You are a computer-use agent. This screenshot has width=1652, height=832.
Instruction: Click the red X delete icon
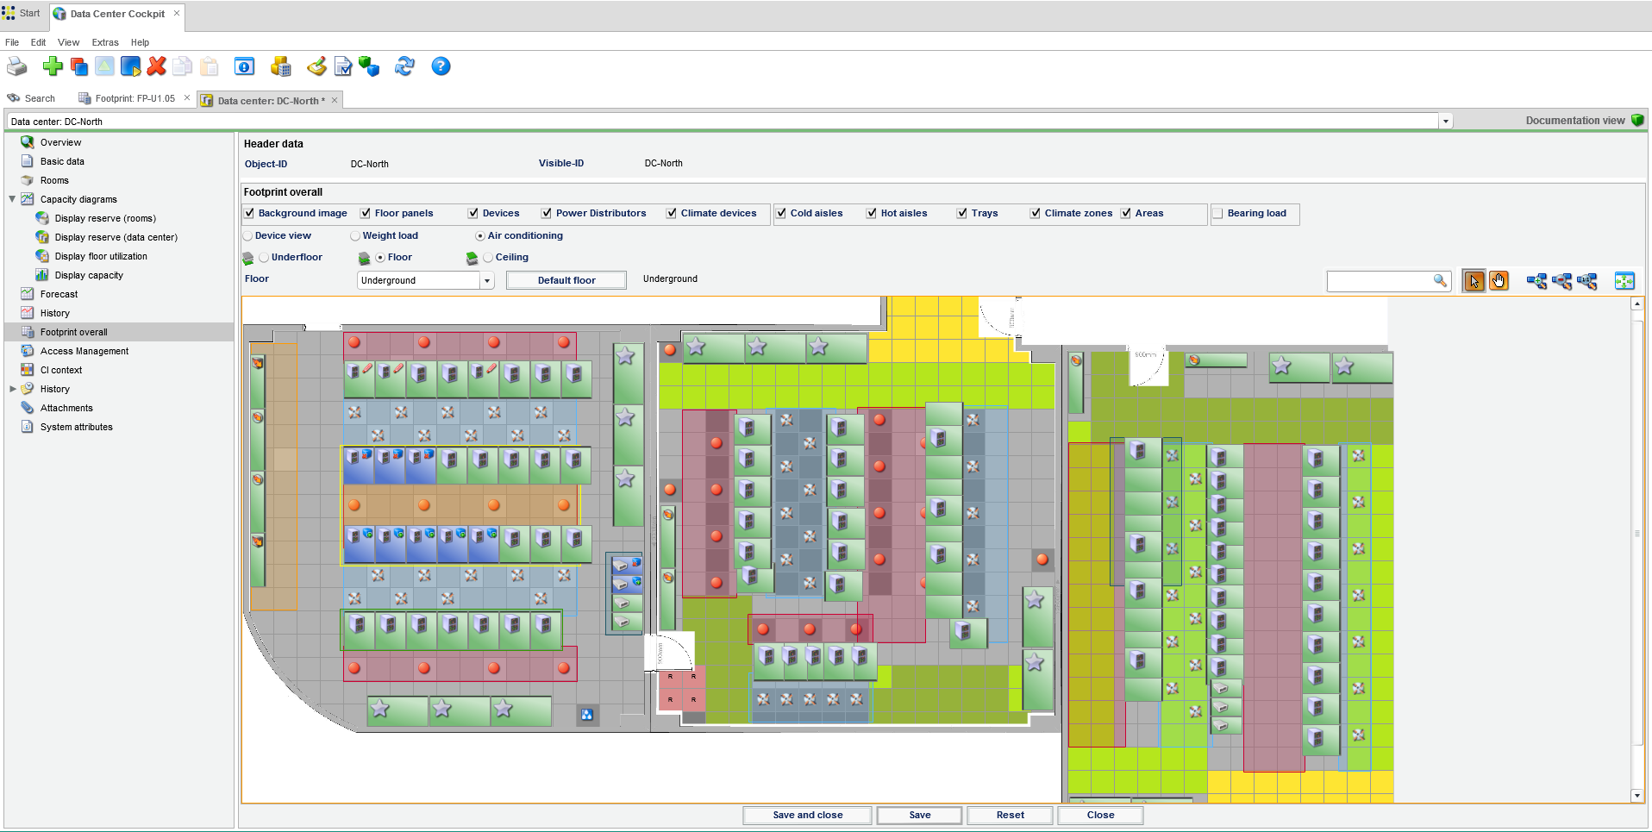156,66
